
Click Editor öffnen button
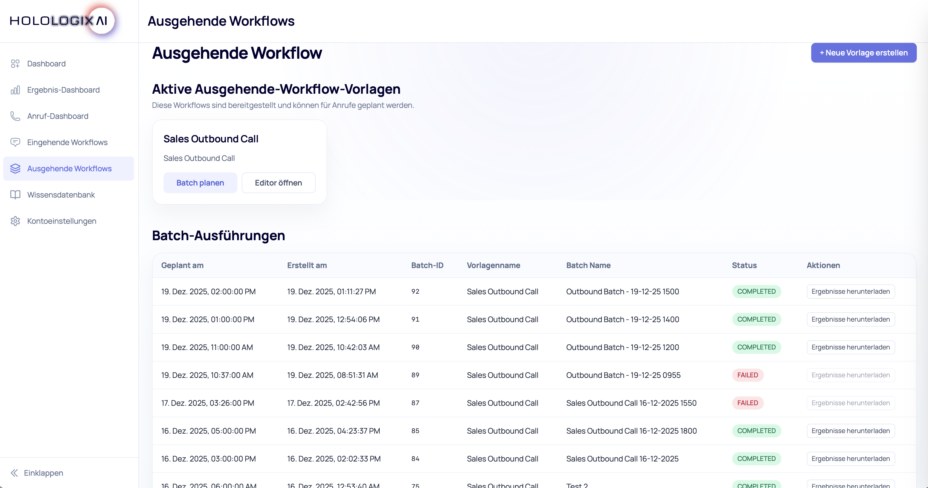pyautogui.click(x=278, y=183)
